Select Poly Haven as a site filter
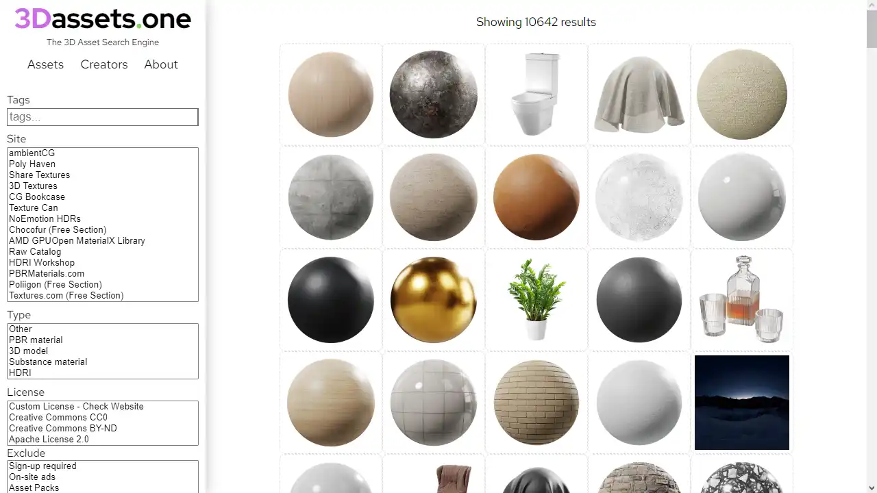The width and height of the screenshot is (877, 493). tap(32, 164)
